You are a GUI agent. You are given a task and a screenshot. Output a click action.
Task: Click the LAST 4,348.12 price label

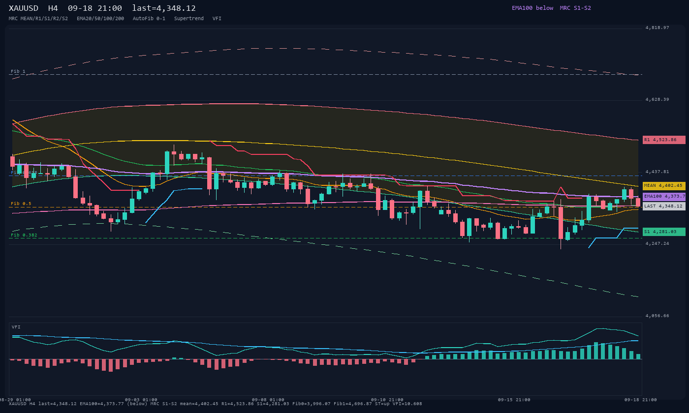click(664, 206)
